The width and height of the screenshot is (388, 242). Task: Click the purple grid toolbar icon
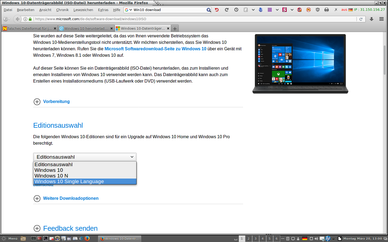[270, 10]
